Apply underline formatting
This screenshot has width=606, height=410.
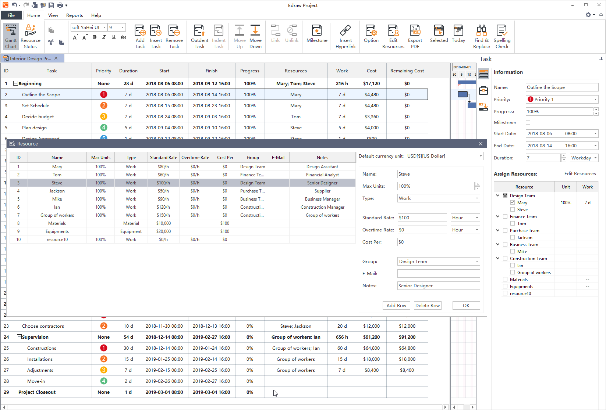tap(114, 37)
